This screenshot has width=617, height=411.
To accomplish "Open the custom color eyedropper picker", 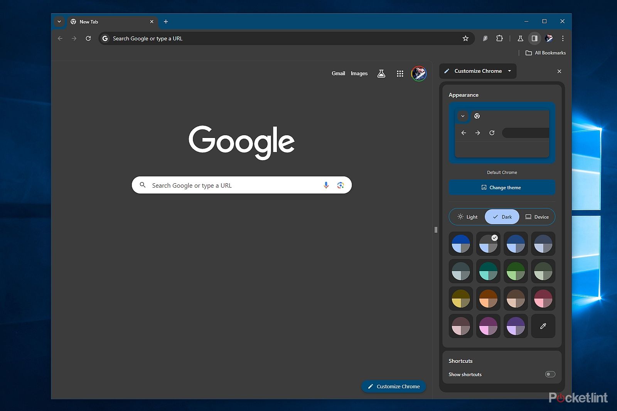I will [543, 326].
